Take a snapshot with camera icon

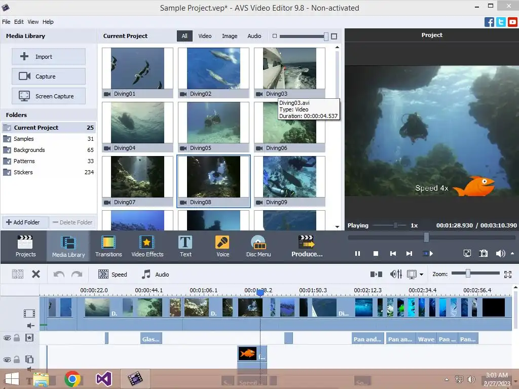[x=483, y=253]
